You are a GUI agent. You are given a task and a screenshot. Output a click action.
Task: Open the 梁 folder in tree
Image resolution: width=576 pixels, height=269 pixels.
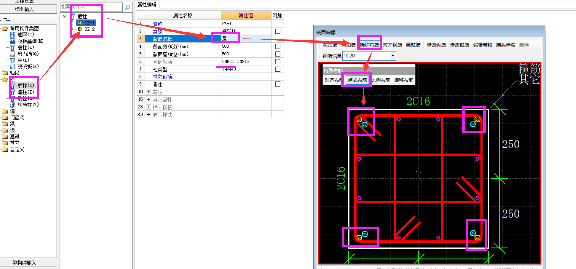point(5,124)
